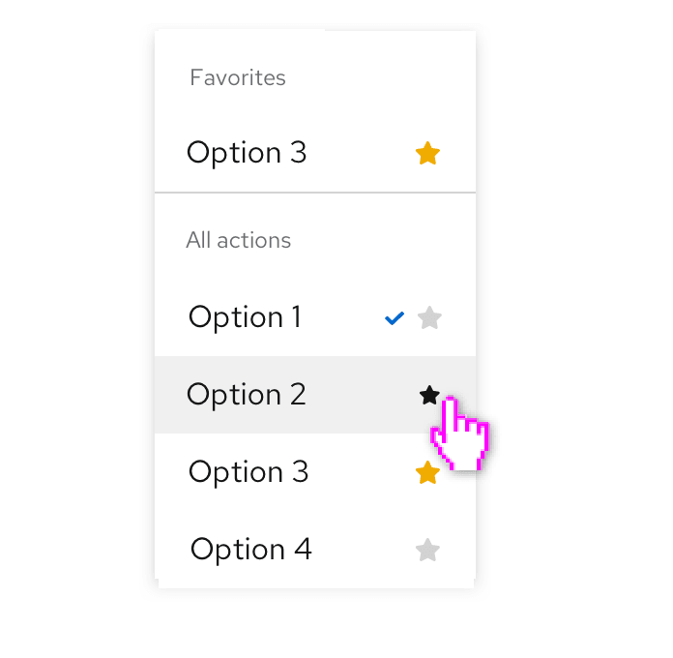The height and width of the screenshot is (658, 673).
Task: Click the blue checkmark next to Option 1
Action: 394,317
